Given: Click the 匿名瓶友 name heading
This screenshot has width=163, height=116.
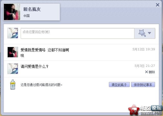Looking at the screenshot, I should coord(32,9).
